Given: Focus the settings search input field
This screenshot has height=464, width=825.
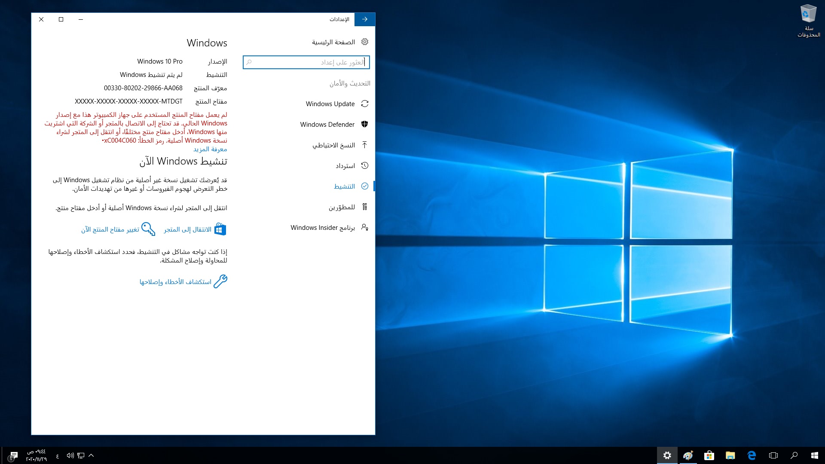Looking at the screenshot, I should point(306,62).
